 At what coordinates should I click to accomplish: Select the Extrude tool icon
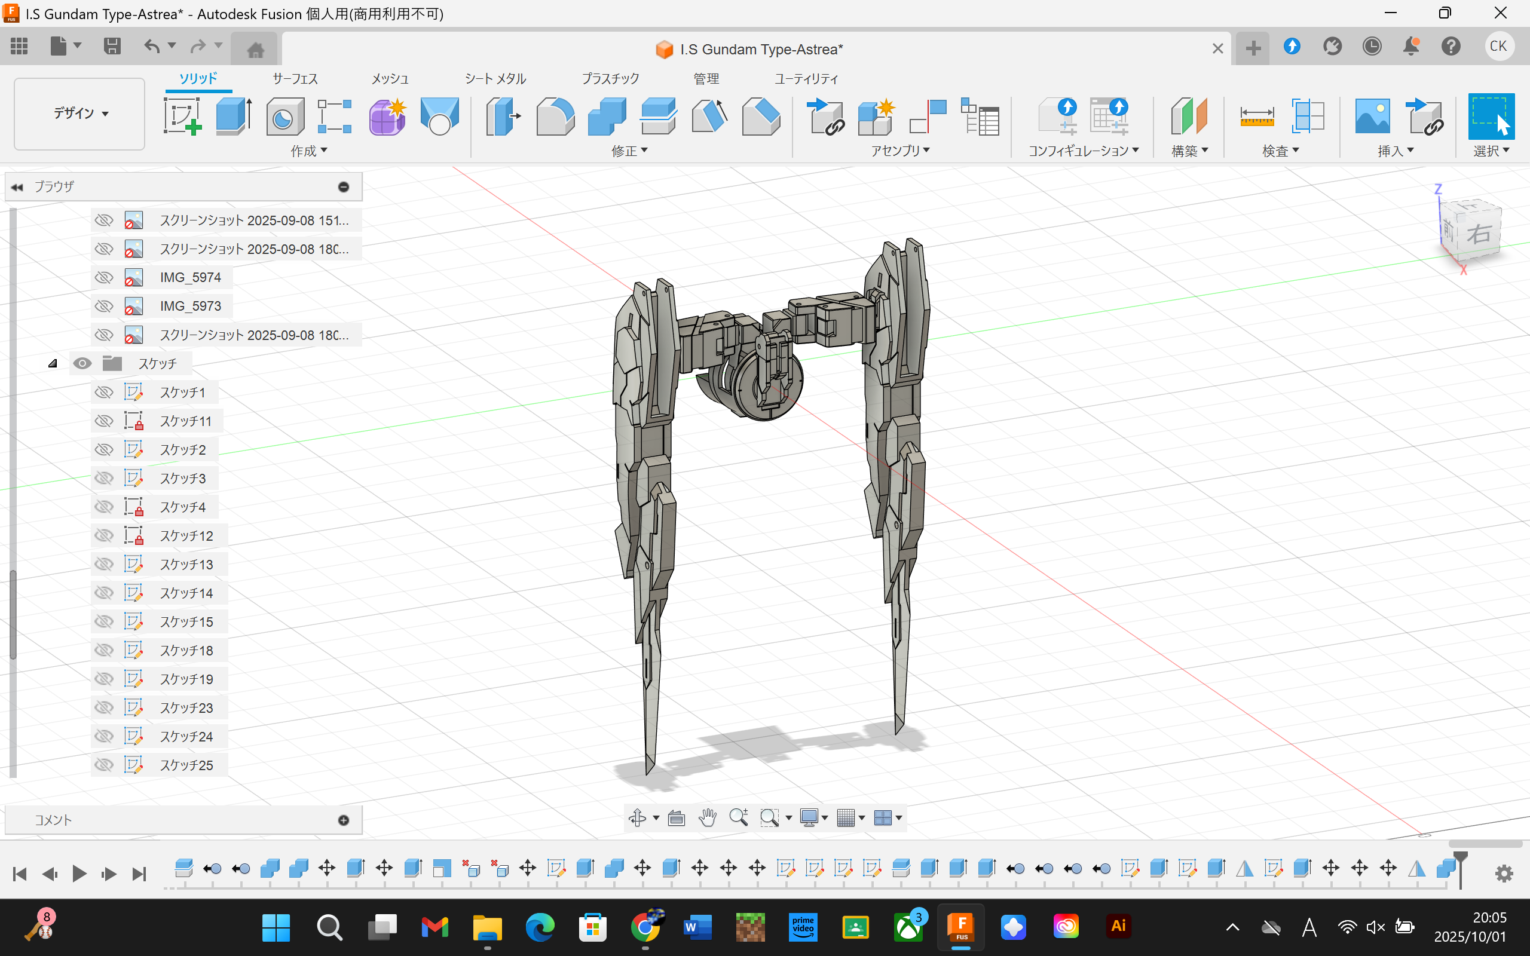tap(233, 117)
